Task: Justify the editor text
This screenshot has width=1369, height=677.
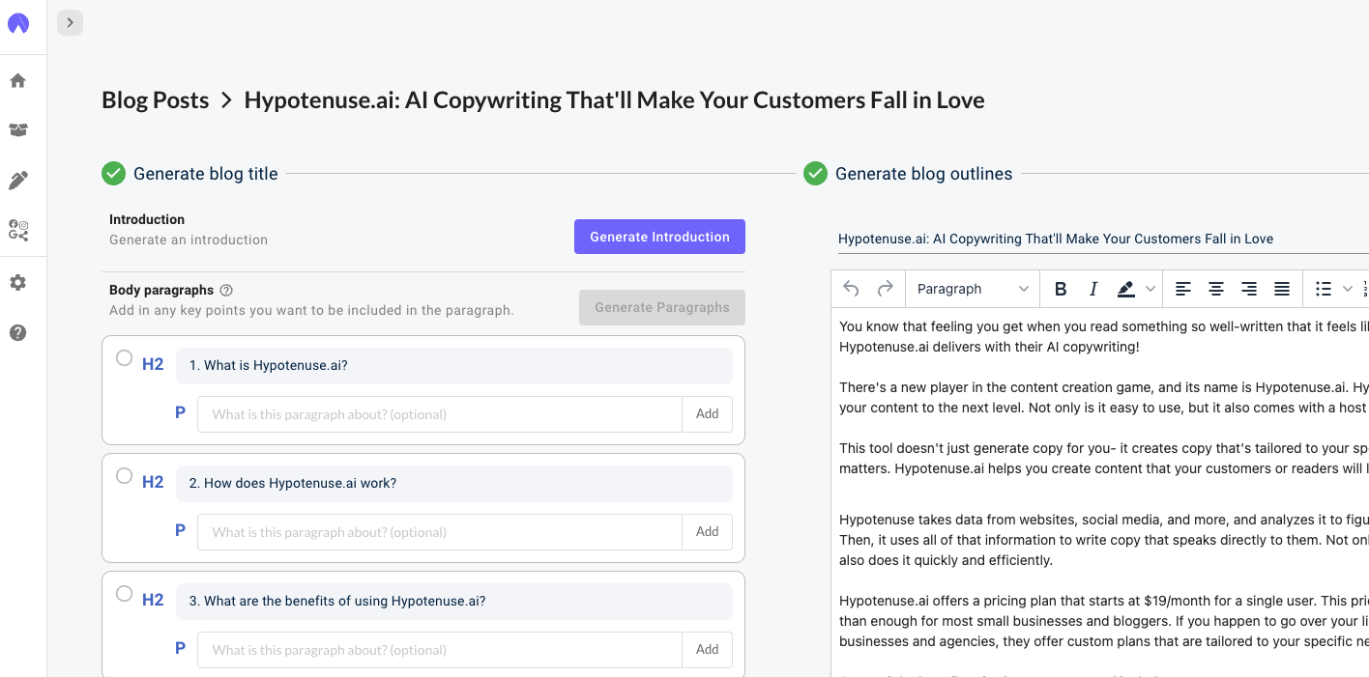Action: pyautogui.click(x=1282, y=289)
